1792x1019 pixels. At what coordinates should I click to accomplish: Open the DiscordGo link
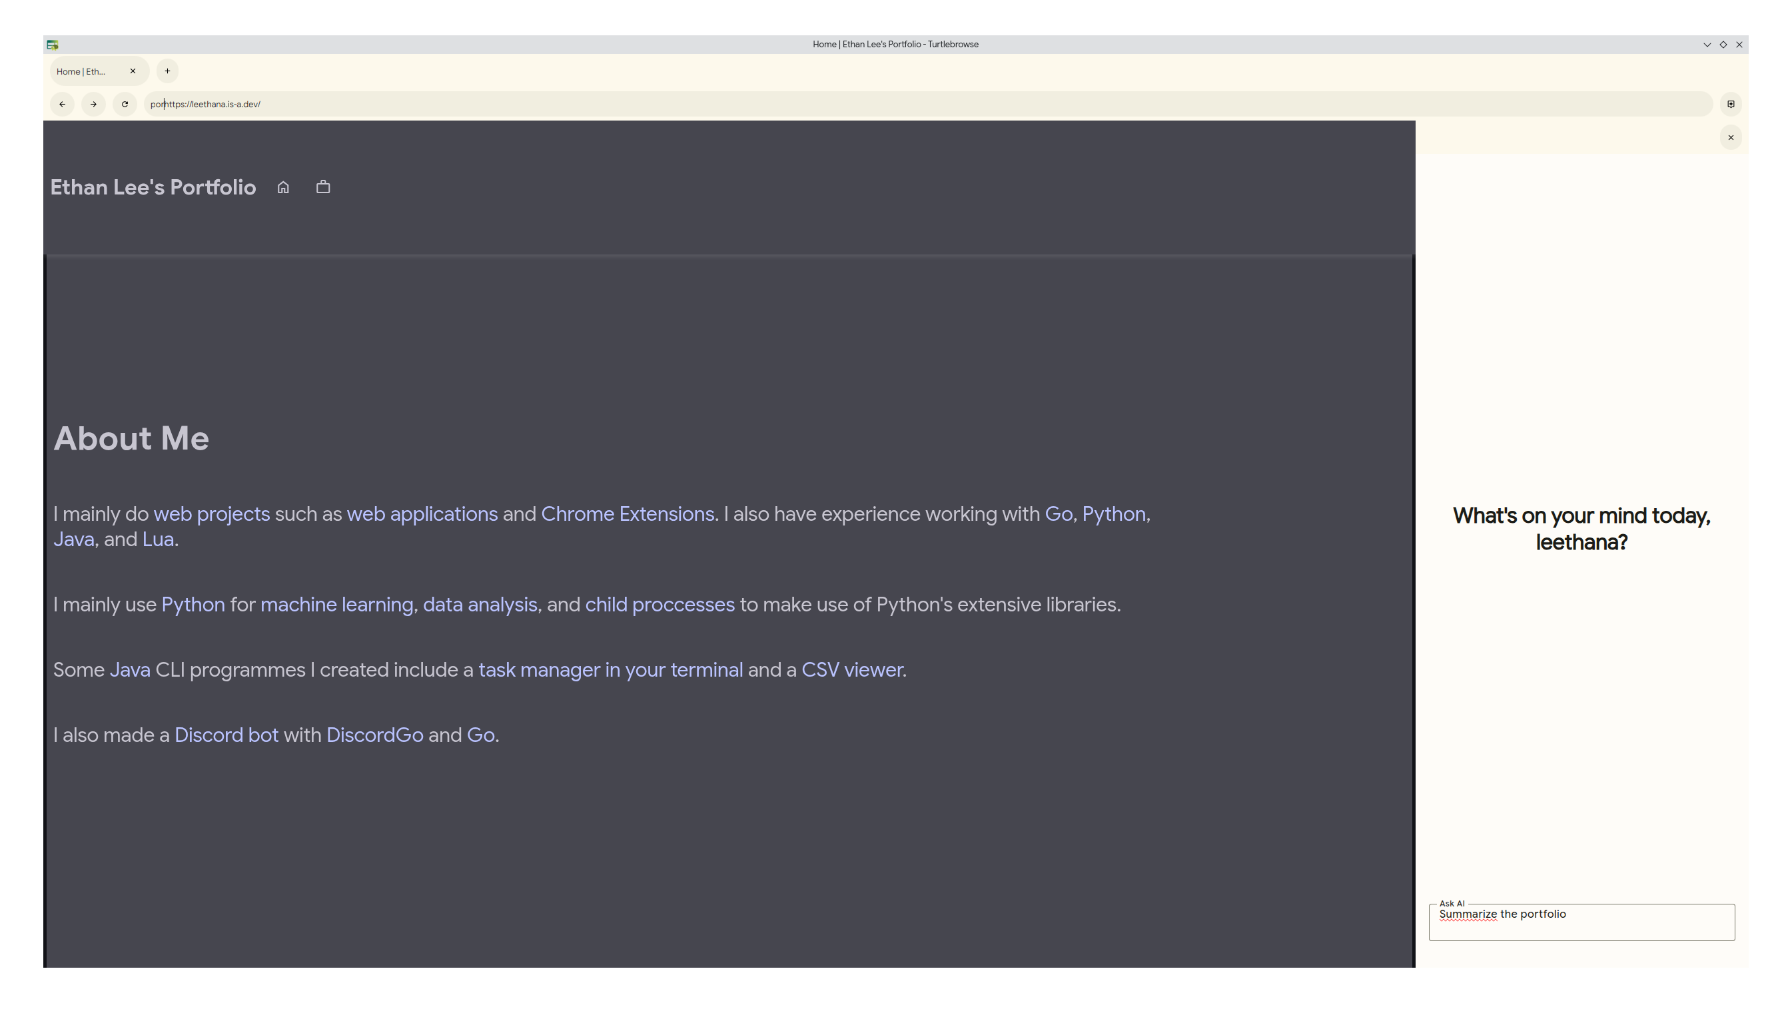(374, 735)
